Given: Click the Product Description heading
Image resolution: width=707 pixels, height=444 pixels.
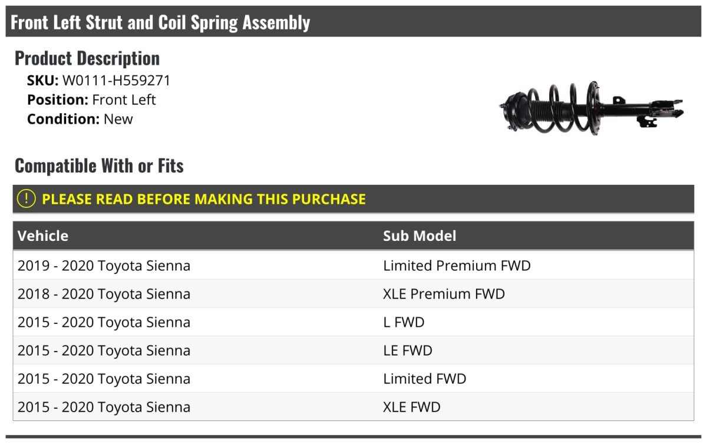Looking at the screenshot, I should [87, 58].
